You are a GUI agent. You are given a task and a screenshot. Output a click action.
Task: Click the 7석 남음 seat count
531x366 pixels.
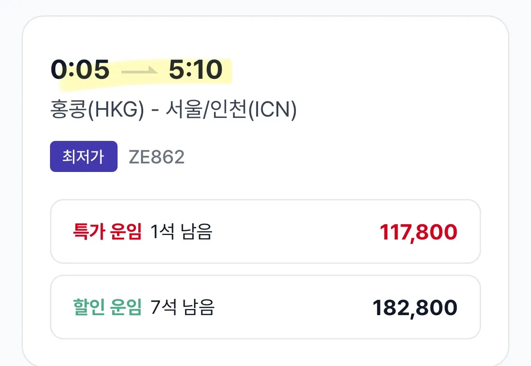pyautogui.click(x=183, y=307)
